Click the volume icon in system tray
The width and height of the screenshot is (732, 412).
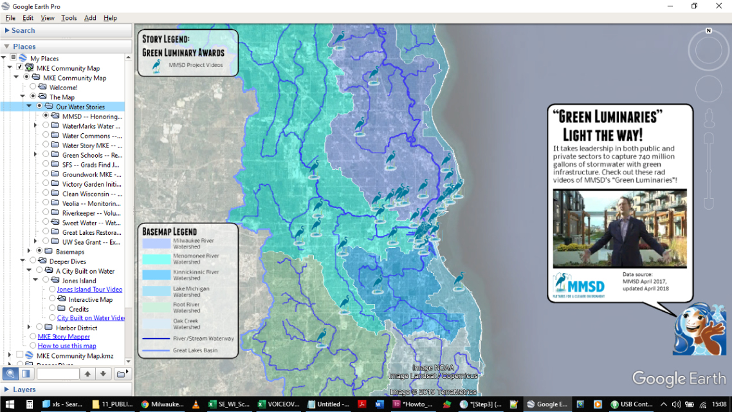[676, 404]
